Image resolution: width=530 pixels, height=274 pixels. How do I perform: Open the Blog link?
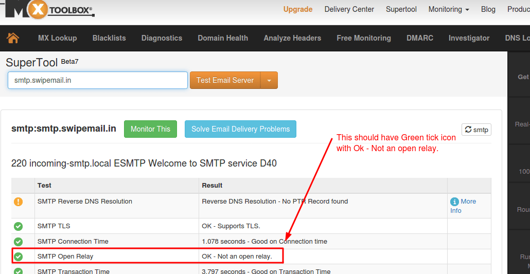[x=488, y=9]
